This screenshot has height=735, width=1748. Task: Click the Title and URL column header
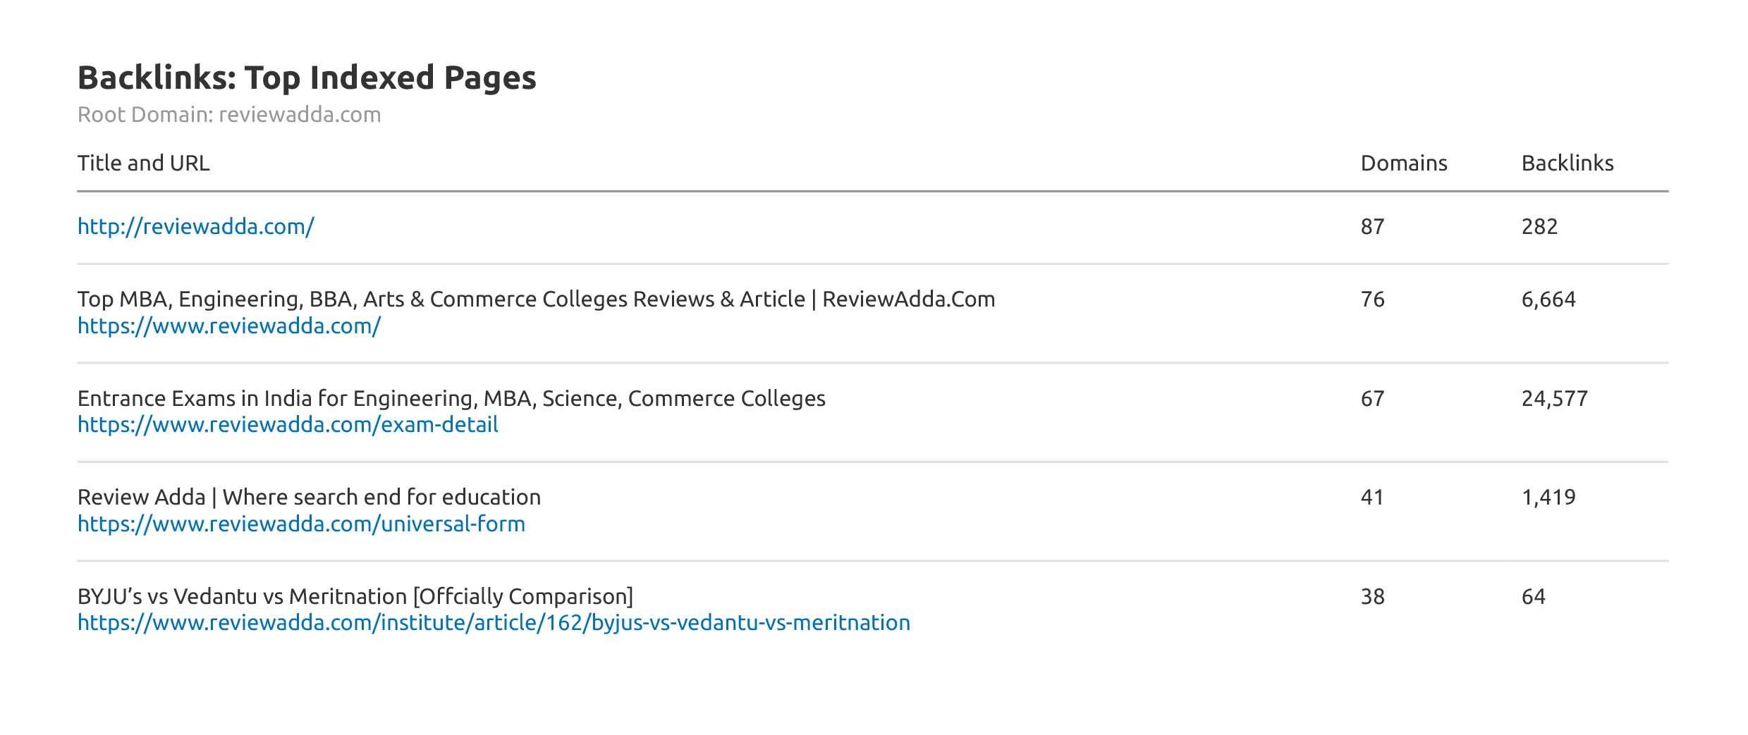143,163
